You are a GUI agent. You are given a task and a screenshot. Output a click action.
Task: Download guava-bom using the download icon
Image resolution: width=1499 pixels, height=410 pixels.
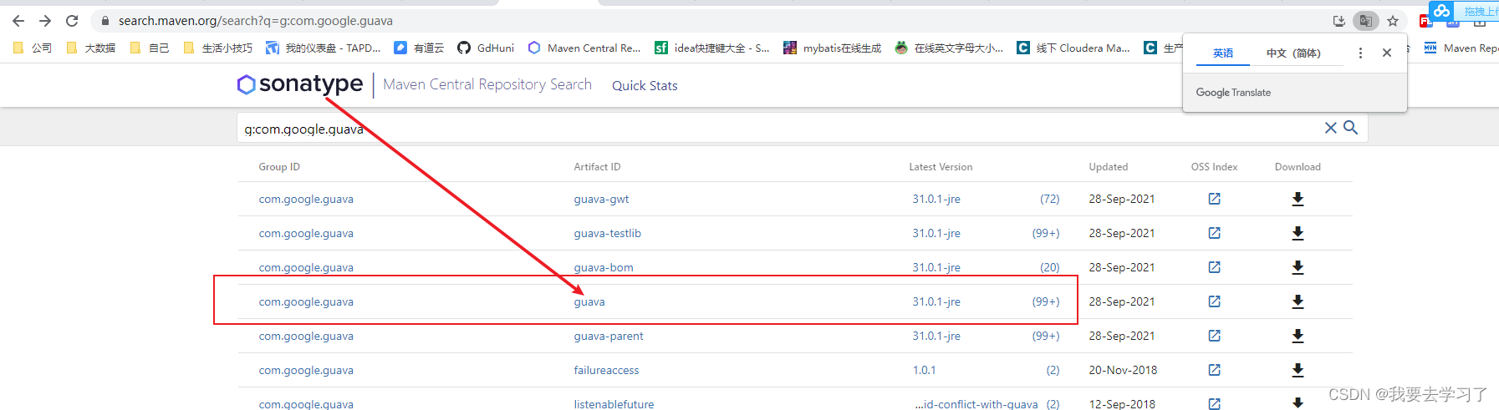click(1298, 267)
